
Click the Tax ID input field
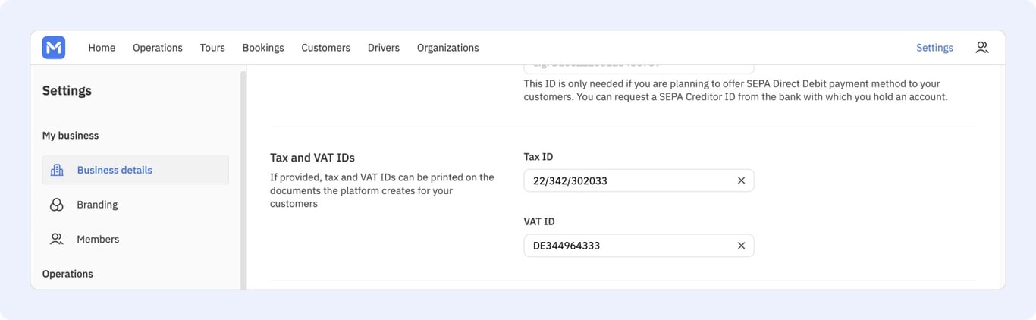639,180
